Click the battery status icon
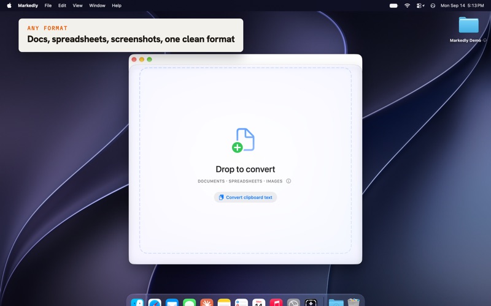This screenshot has width=491, height=306. point(393,6)
